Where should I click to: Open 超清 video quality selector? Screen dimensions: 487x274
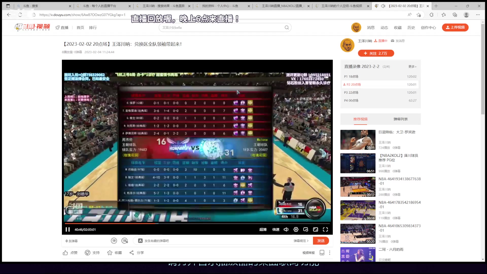tap(263, 229)
